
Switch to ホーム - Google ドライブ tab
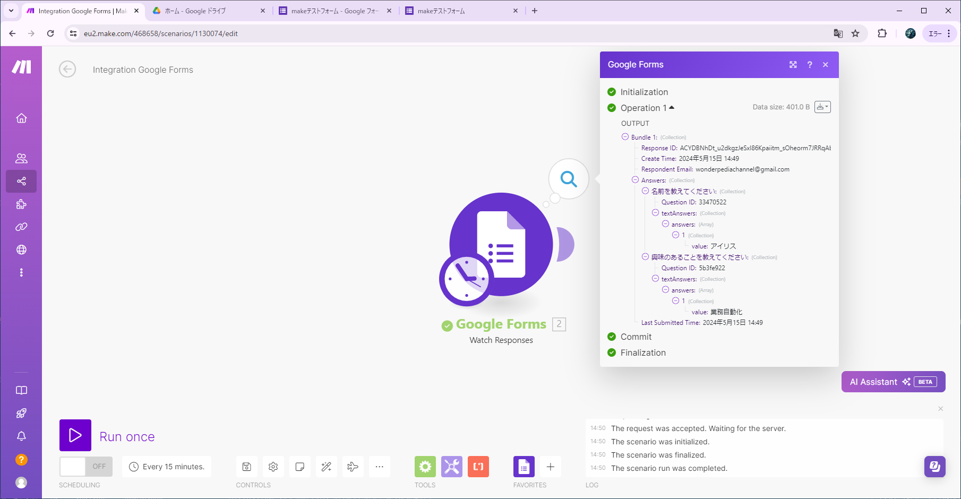(208, 11)
